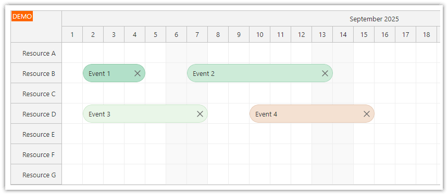The width and height of the screenshot is (448, 195).
Task: Select the Resource A row header
Action: 36,53
